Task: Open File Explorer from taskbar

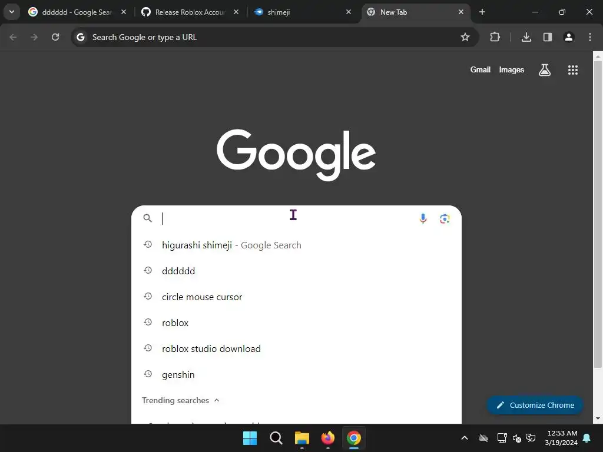Action: (302, 438)
